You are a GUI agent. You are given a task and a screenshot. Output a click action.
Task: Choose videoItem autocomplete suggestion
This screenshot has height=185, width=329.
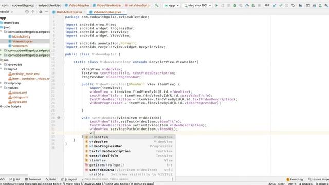(x=129, y=137)
